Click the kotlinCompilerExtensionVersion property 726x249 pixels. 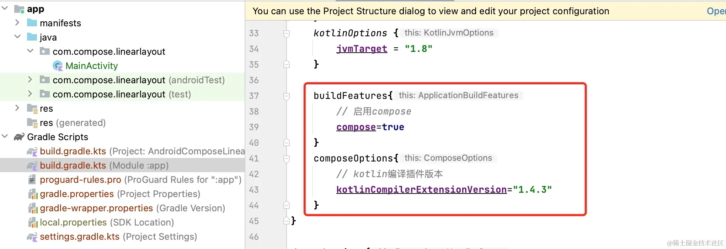(421, 190)
